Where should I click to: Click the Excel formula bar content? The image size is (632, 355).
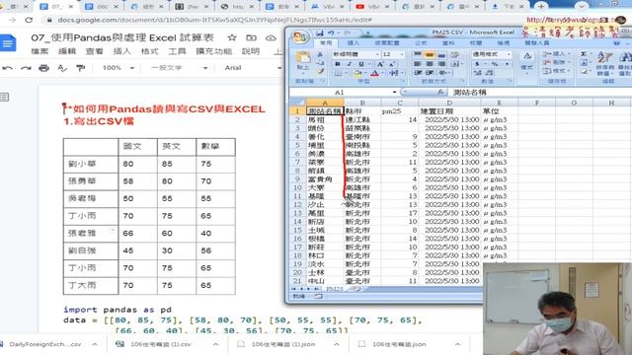pyautogui.click(x=470, y=92)
